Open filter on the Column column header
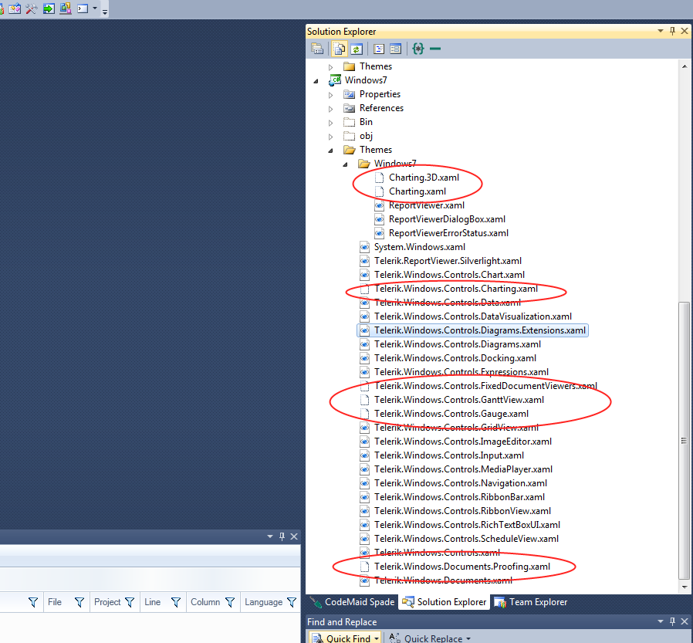 [230, 602]
